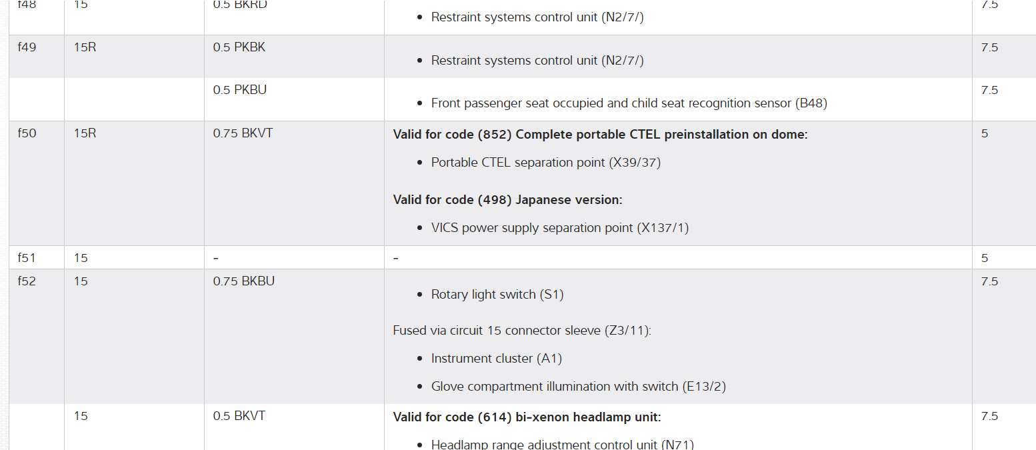The image size is (1036, 450).
Task: Click Fused via circuit 15 connector sleeve text
Action: [521, 331]
